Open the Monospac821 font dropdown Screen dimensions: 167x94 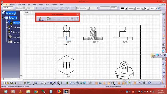coord(26,8)
